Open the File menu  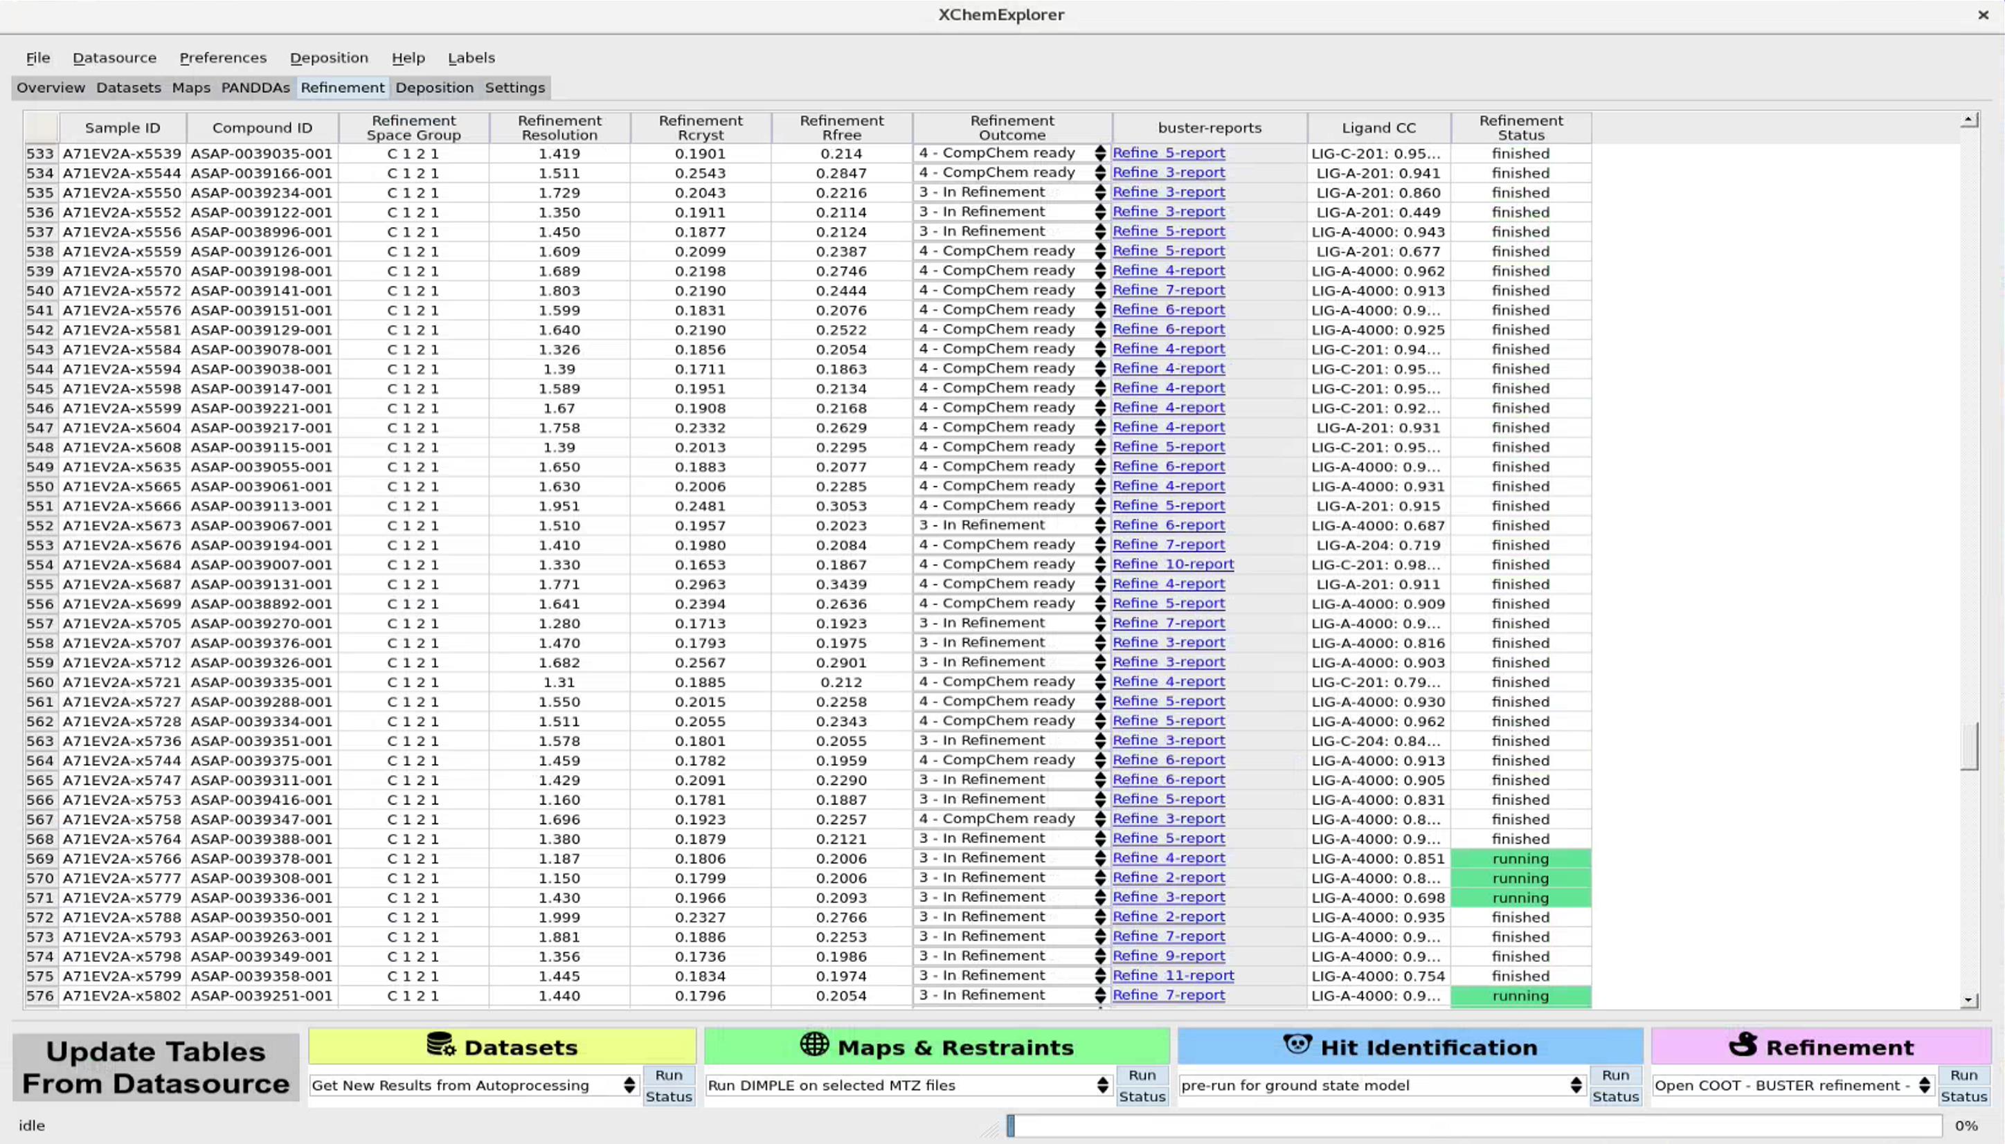pyautogui.click(x=37, y=57)
